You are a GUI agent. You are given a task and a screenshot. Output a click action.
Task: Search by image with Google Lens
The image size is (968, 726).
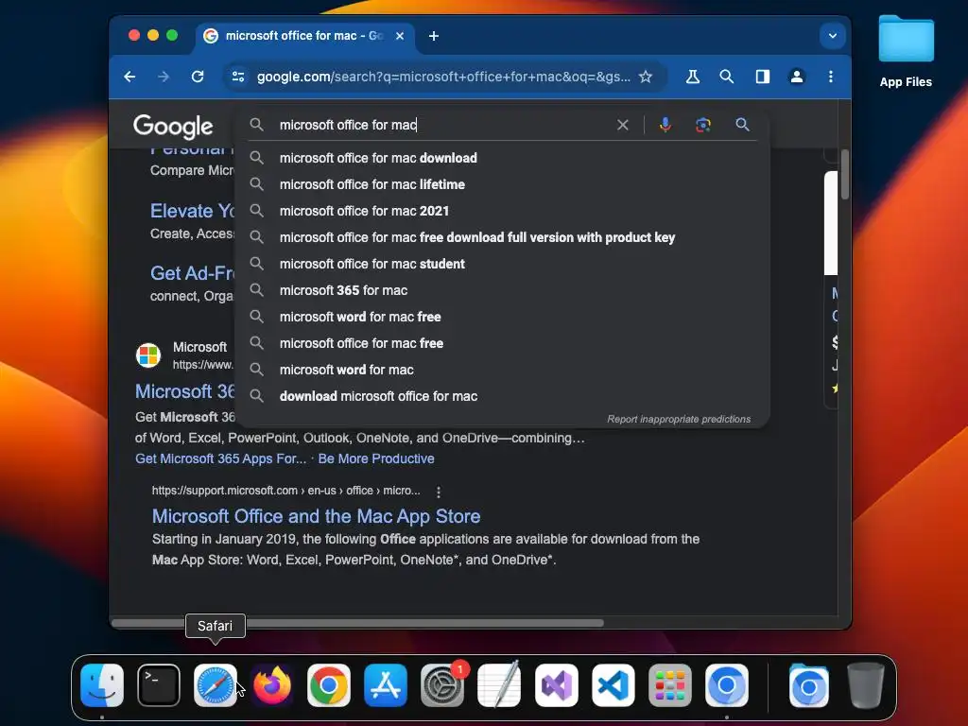702,125
